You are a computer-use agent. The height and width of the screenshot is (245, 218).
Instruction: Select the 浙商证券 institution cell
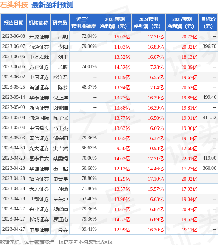click(39, 108)
